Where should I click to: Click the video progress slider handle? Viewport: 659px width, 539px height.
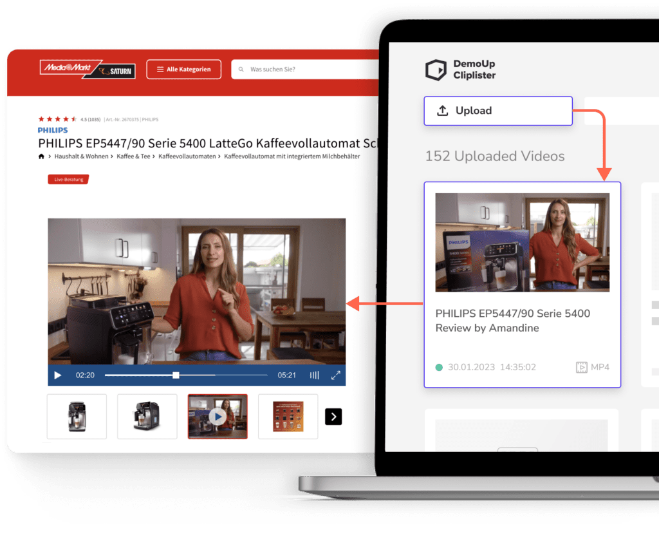tap(176, 375)
